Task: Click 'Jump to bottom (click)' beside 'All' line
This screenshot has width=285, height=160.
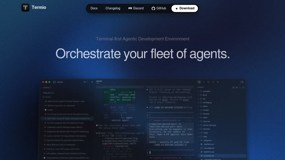Action: click(170, 107)
